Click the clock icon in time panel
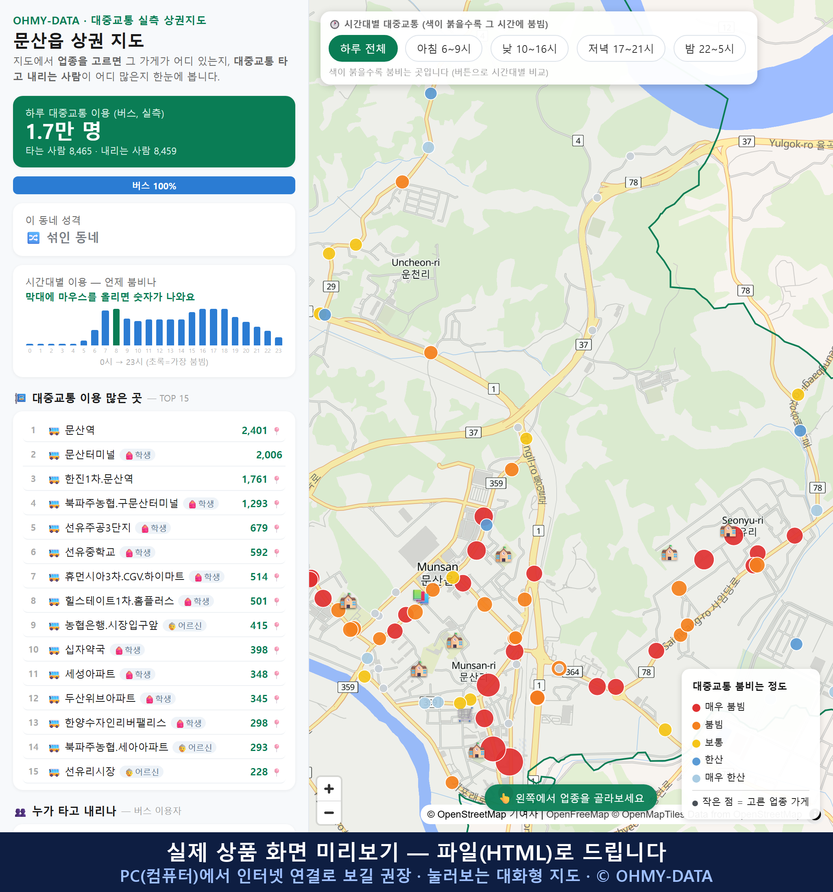 [x=335, y=24]
